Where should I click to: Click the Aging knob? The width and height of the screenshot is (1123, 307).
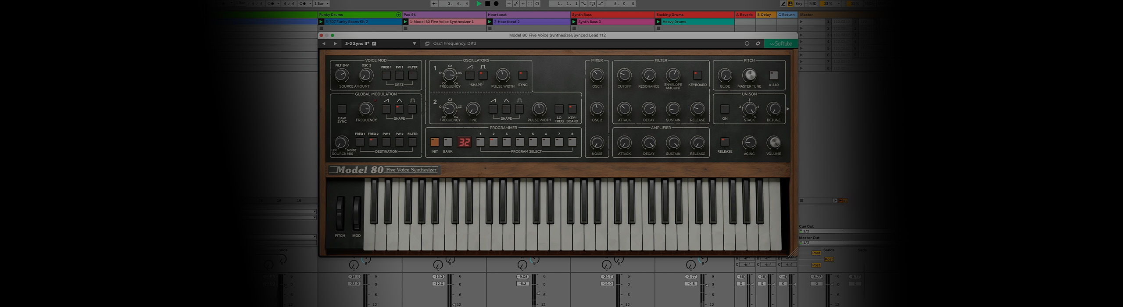pos(749,143)
